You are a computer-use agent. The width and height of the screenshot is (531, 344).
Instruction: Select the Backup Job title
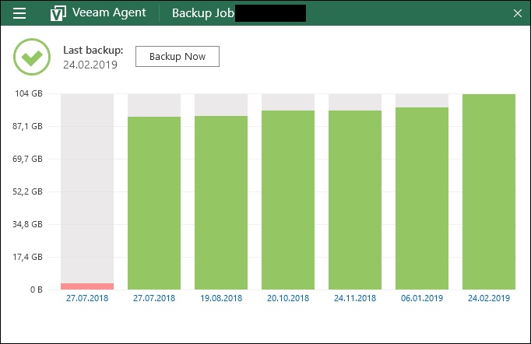pos(203,13)
